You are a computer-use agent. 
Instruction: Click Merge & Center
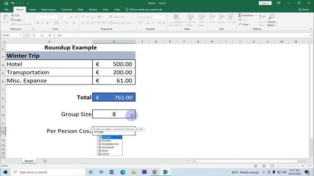point(121,23)
